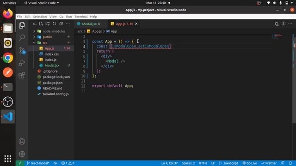The width and height of the screenshot is (296, 166).
Task: Launch Google Chrome from the dock
Action: click(8, 58)
